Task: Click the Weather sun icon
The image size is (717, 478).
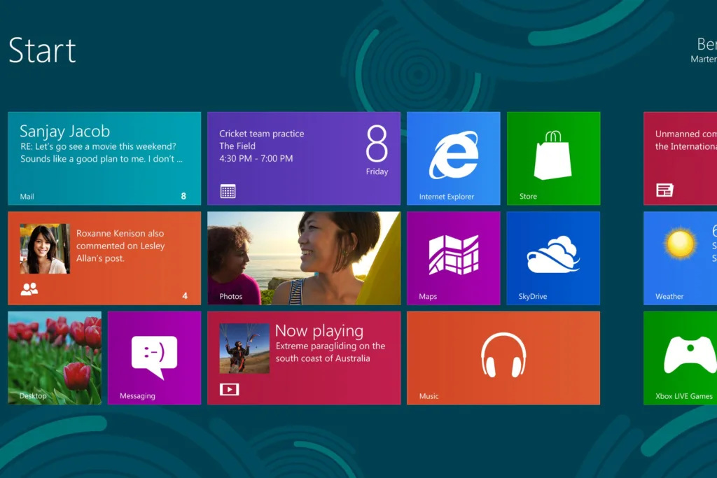Action: coord(680,243)
